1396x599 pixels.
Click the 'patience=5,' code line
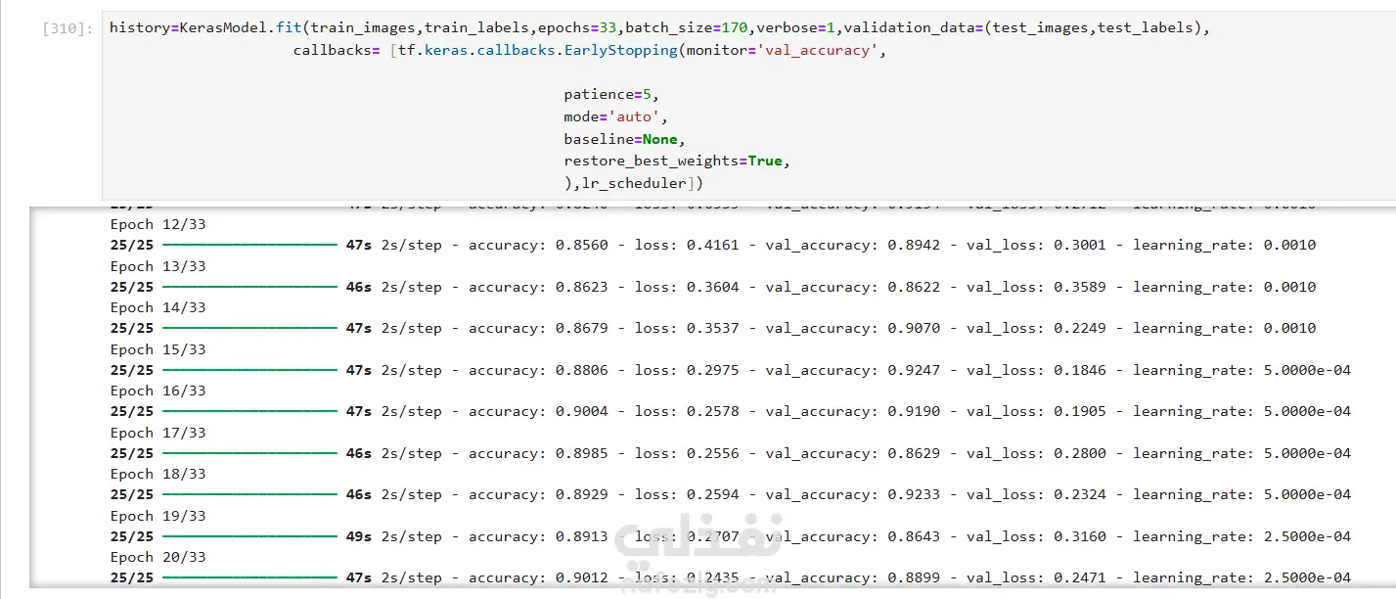[x=611, y=95]
